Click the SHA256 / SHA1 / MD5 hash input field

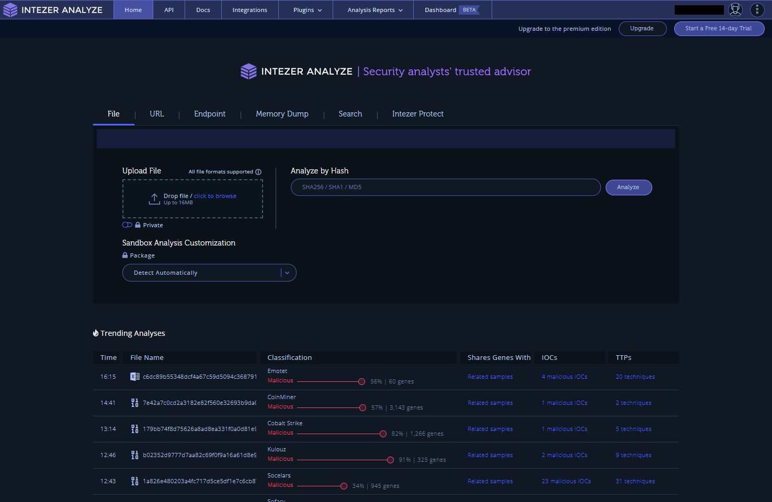445,187
